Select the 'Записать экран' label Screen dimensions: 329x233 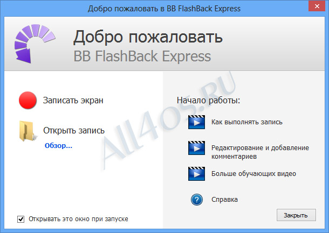click(73, 101)
